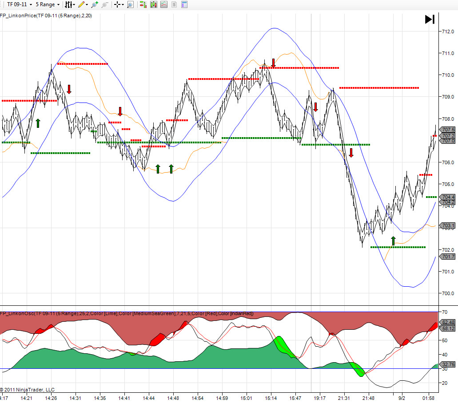Click the scroll-to-last-bar arrow button
This screenshot has height=403, width=458.
(x=430, y=19)
